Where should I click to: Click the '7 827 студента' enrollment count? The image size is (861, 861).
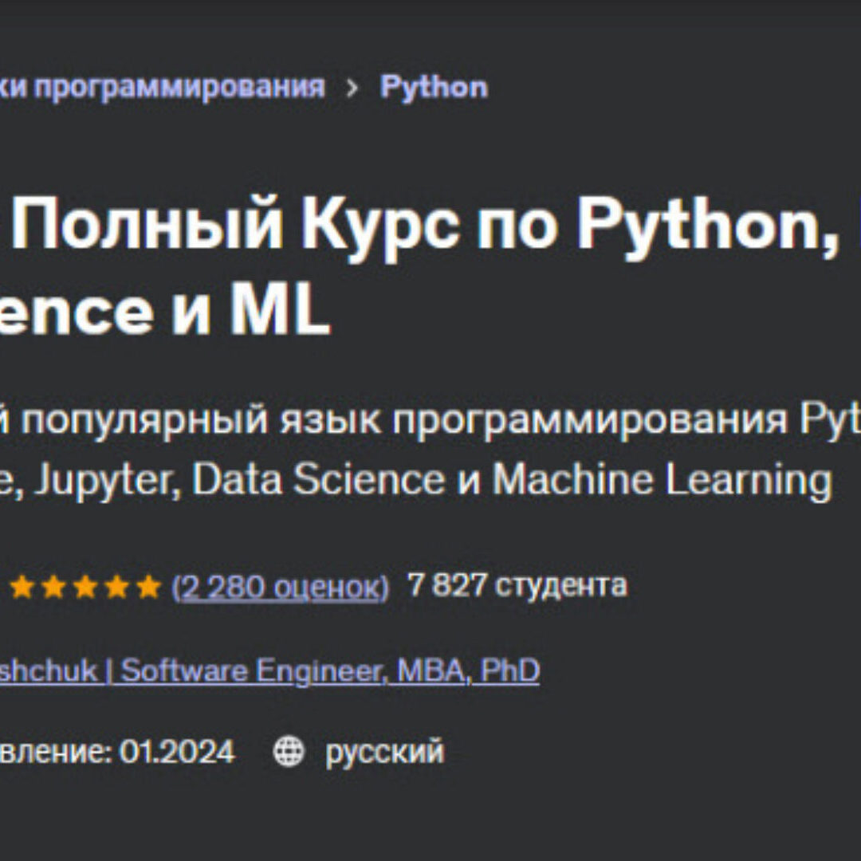point(517,586)
